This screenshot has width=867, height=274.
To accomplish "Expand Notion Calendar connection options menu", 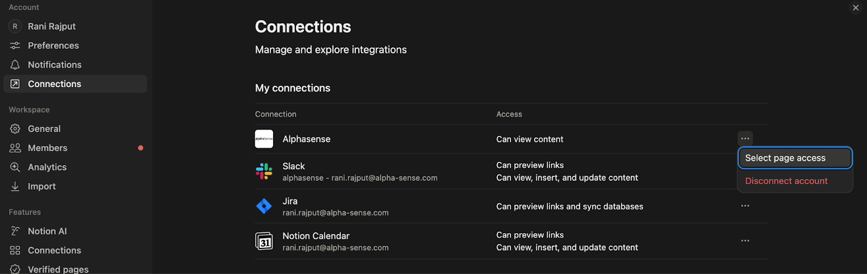I will coord(745,240).
